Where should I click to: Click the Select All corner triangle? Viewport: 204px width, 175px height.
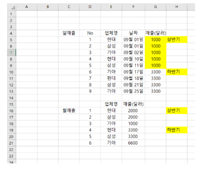13,8
